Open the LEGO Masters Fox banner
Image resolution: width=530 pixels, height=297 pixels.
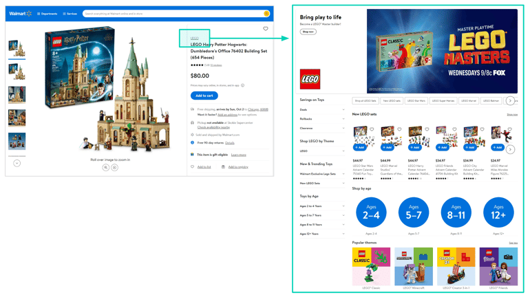[x=442, y=51]
